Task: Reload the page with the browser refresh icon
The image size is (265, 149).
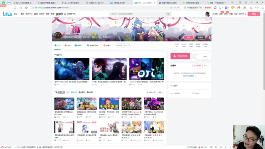Action: coord(15,8)
